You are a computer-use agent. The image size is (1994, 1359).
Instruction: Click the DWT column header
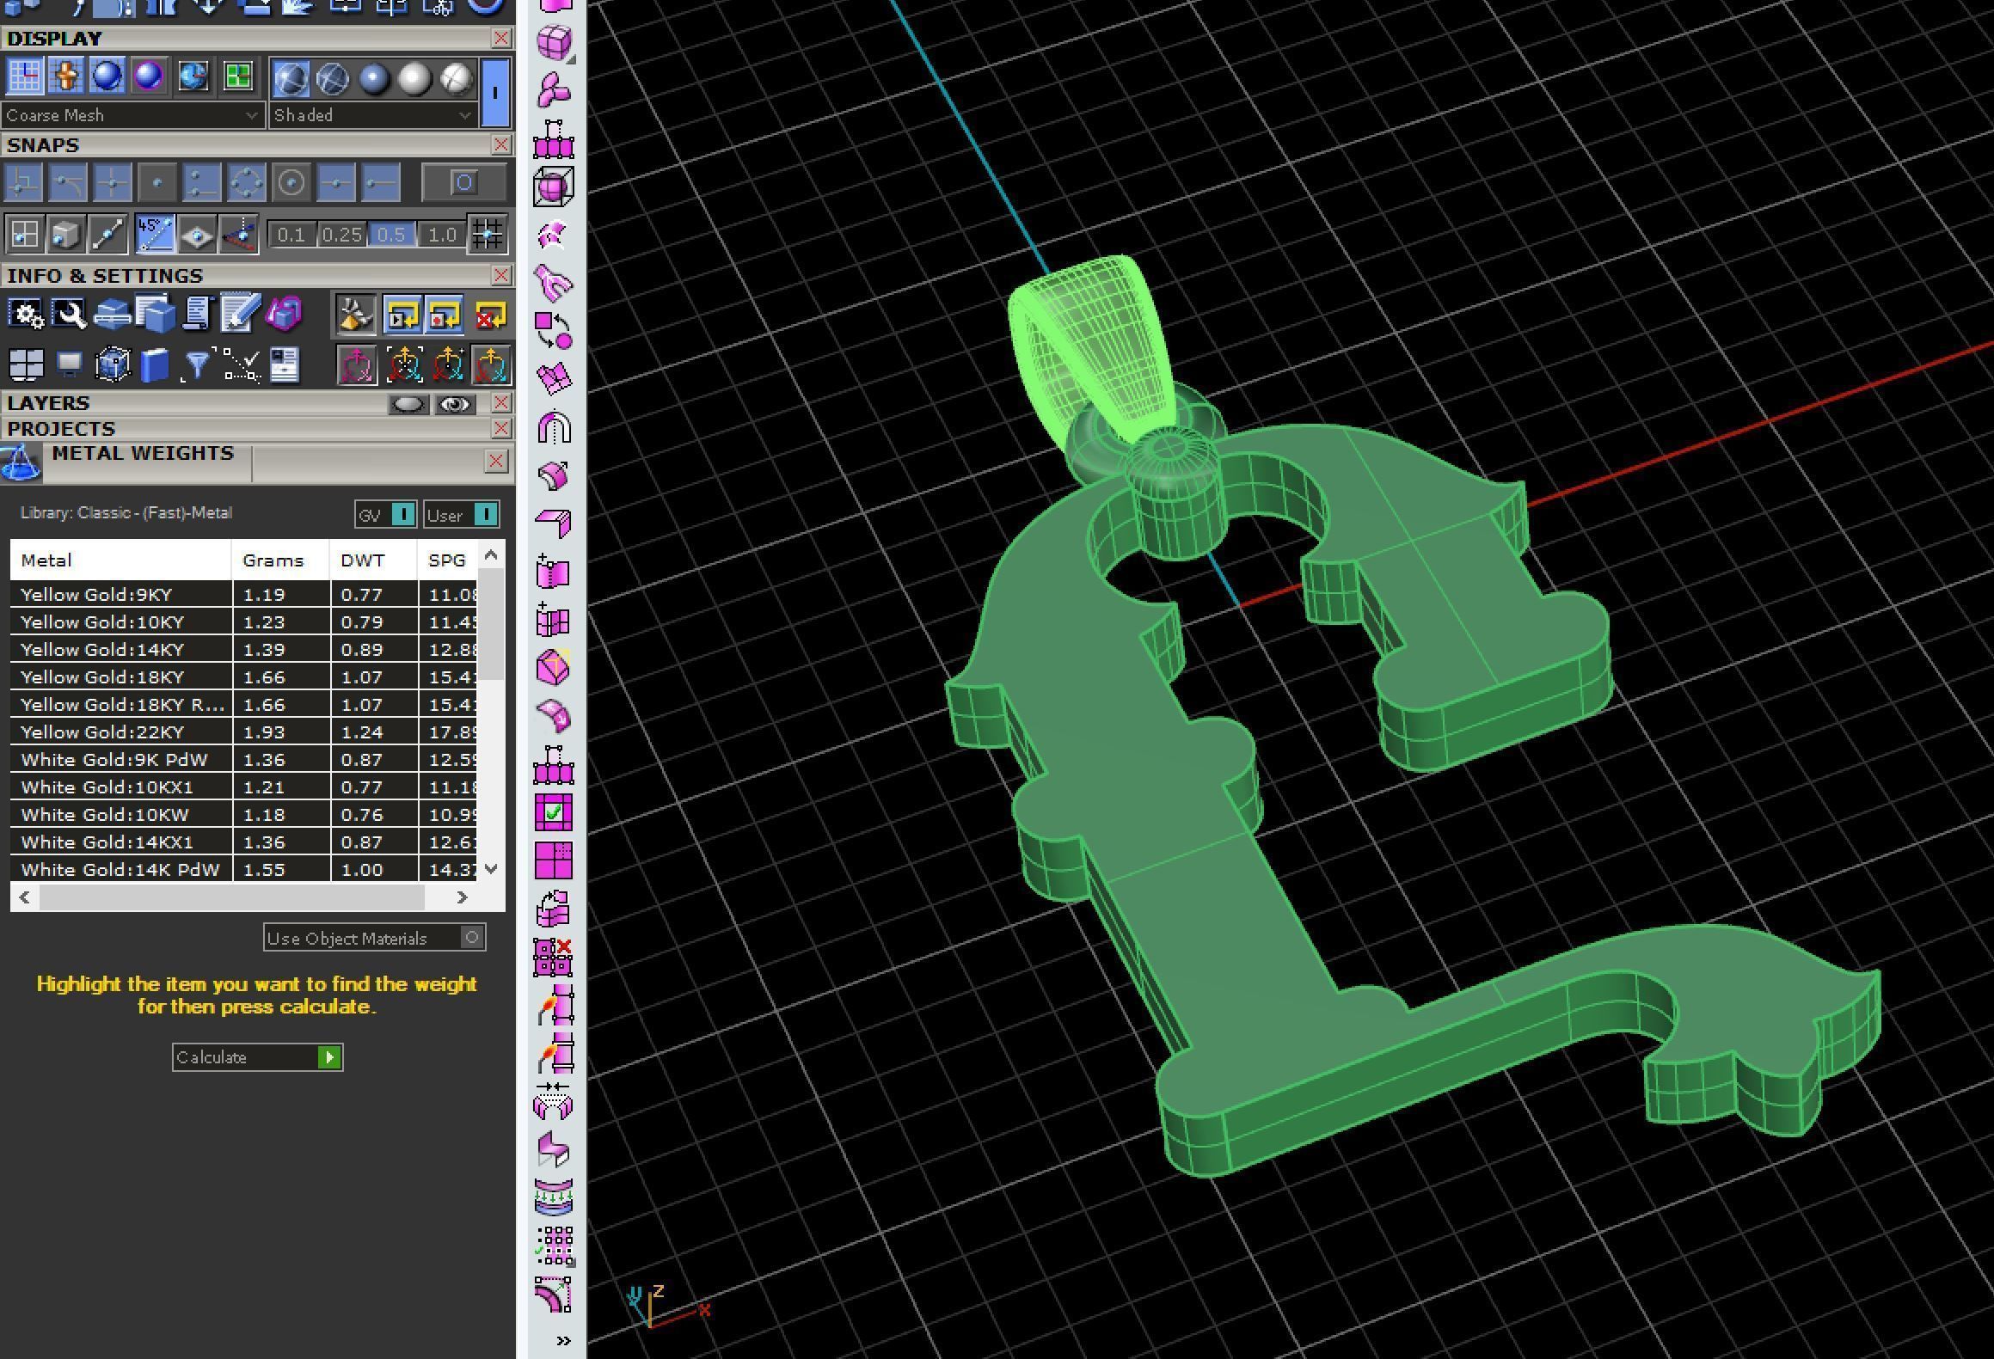click(373, 560)
